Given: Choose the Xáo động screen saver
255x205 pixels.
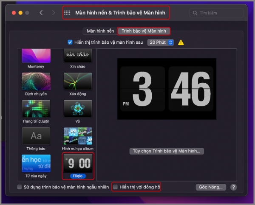Looking at the screenshot, I should click(x=78, y=81).
